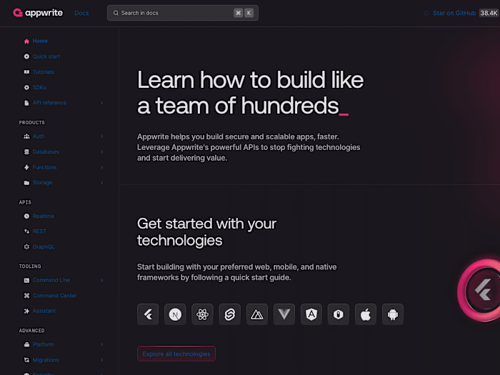Click Star on GitHub link
Screen dimensions: 500x375
tap(454, 13)
